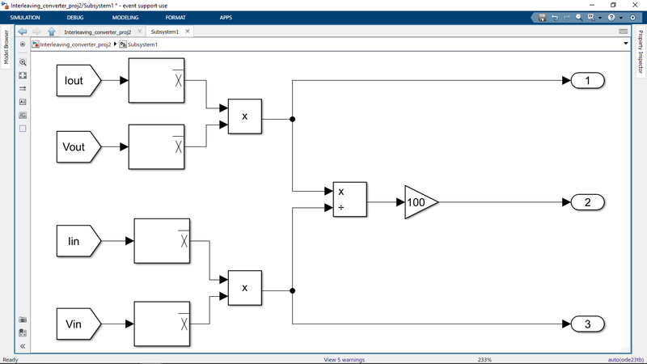Image resolution: width=647 pixels, height=364 pixels.
Task: Click the Image insert tool in palette
Action: point(23,115)
